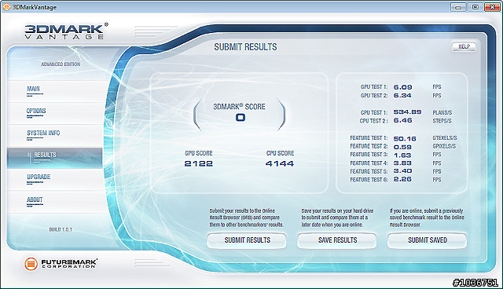This screenshot has height=289, width=503.
Task: Click the Feature Test 1 value 50.16
Action: (x=405, y=139)
